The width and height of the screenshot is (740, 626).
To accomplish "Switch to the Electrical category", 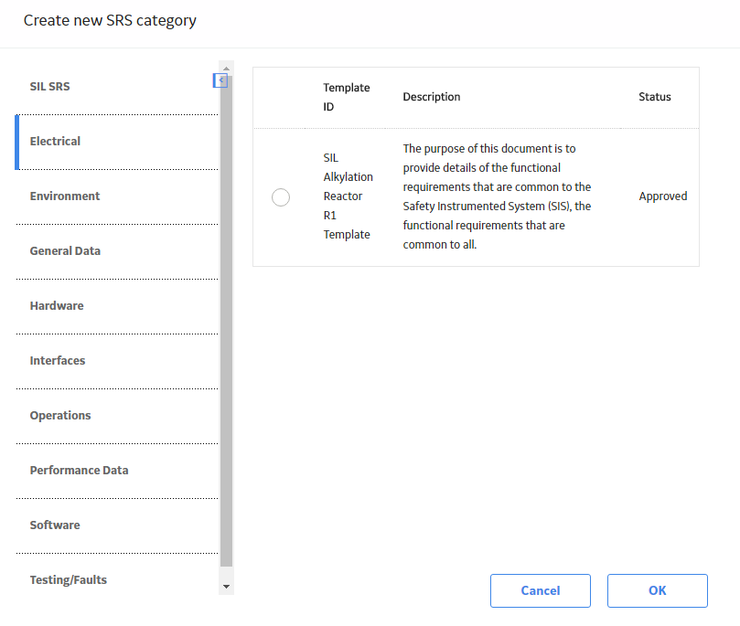I will click(117, 142).
